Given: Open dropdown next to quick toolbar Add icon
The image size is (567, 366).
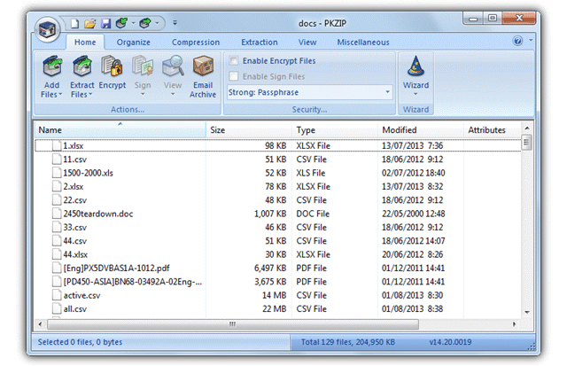Looking at the screenshot, I should 133,23.
